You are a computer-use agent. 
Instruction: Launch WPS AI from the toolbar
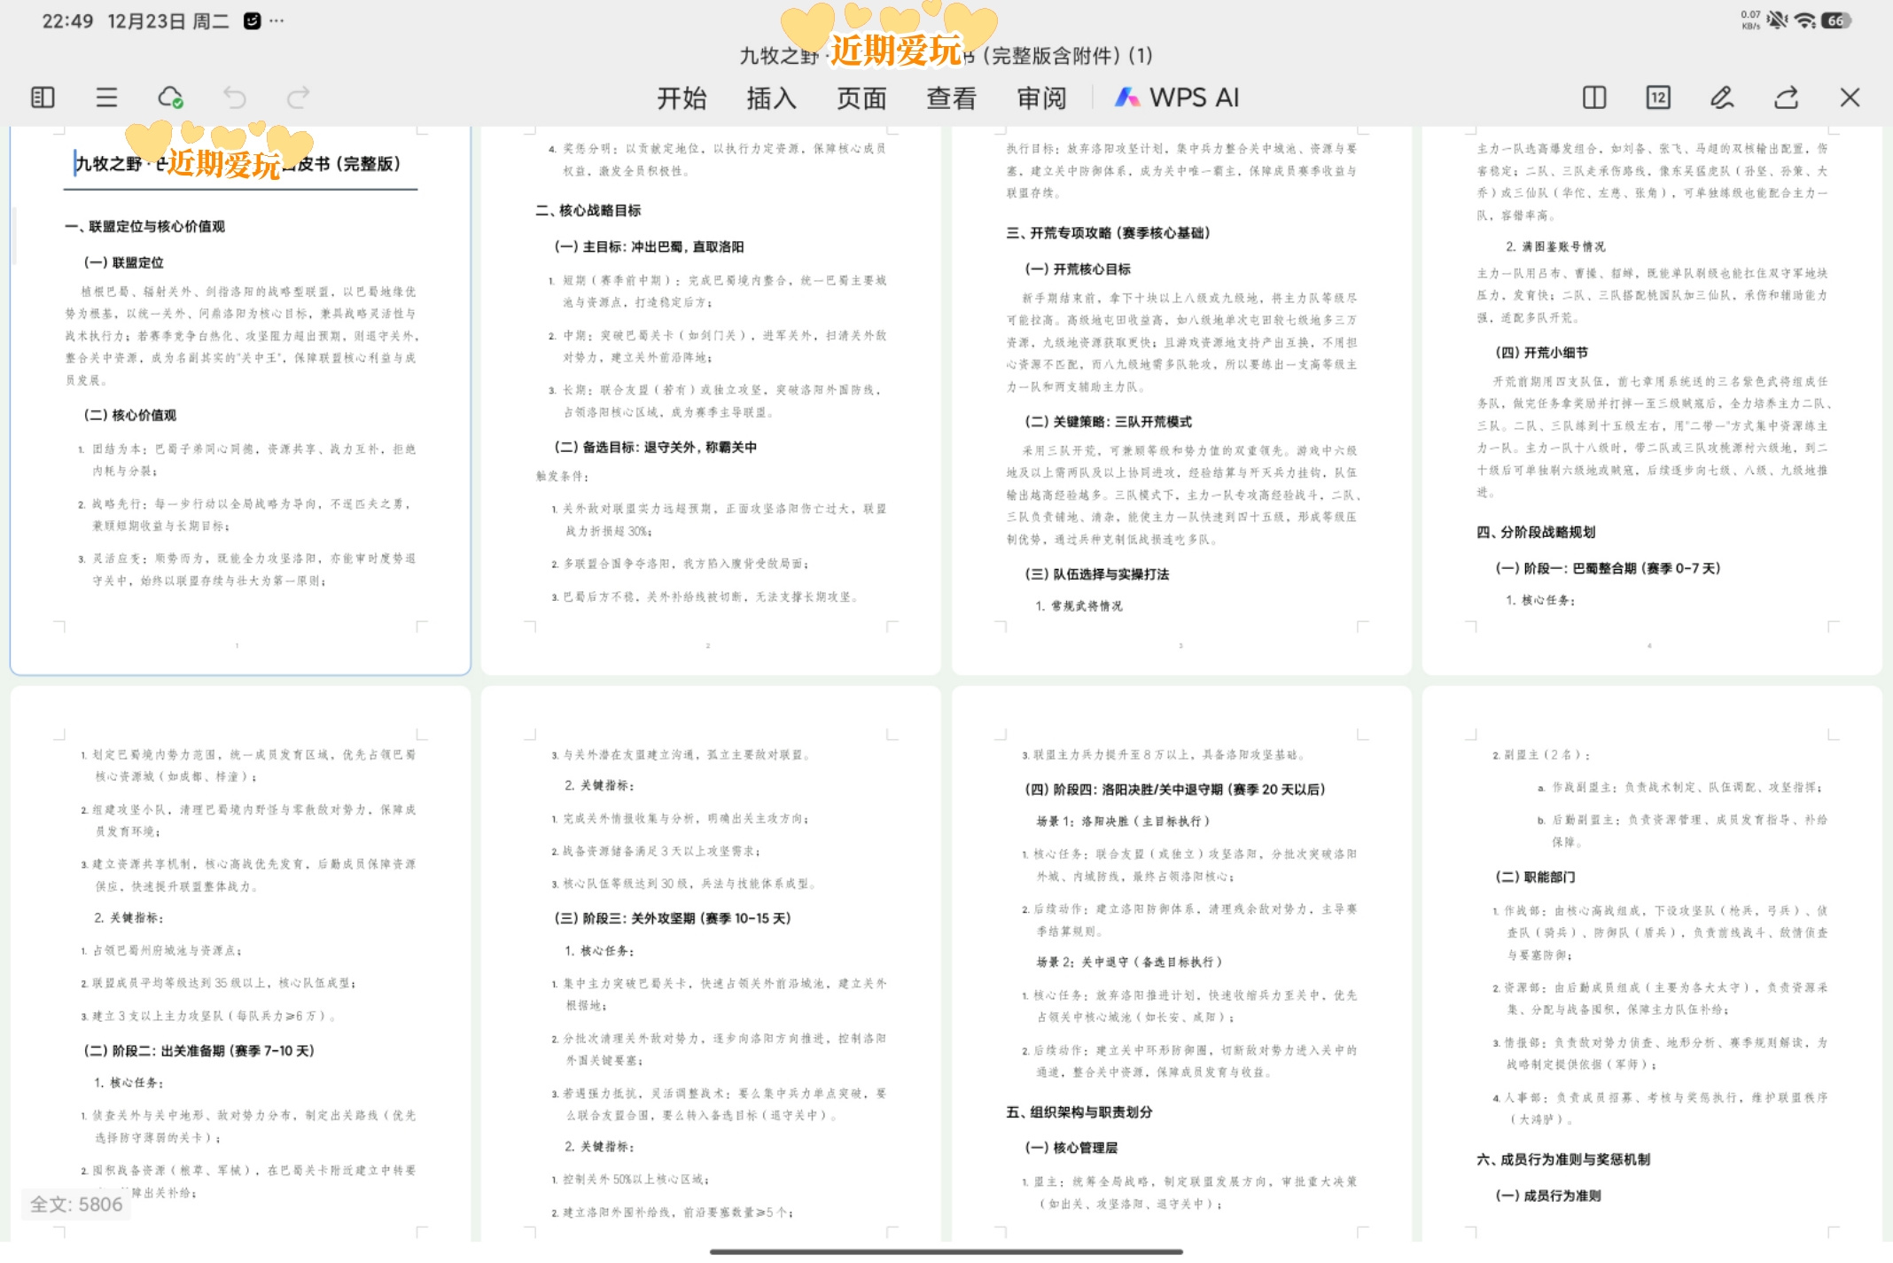(1178, 97)
